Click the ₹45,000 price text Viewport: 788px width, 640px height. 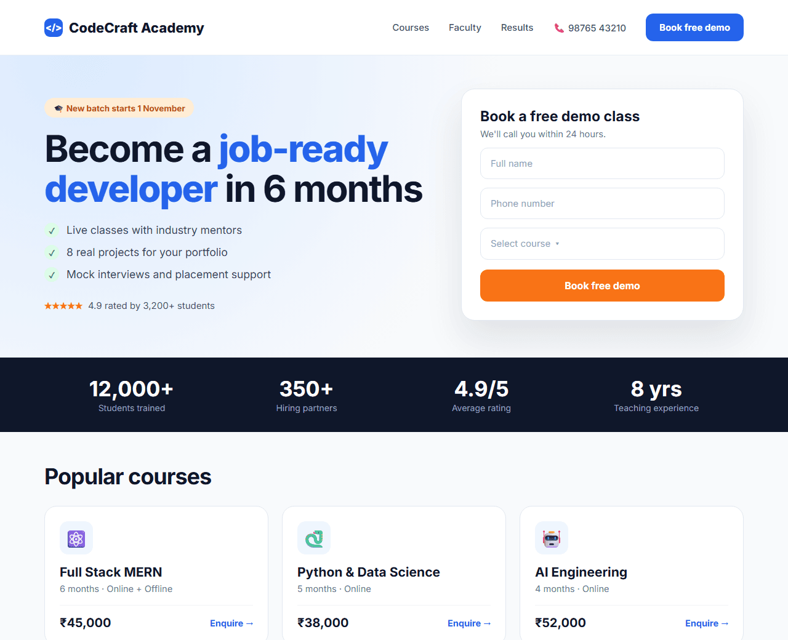pos(86,623)
